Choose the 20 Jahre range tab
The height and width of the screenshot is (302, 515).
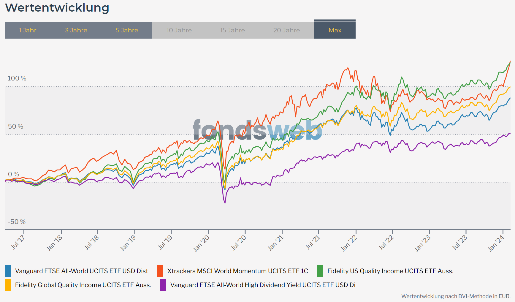click(x=286, y=30)
